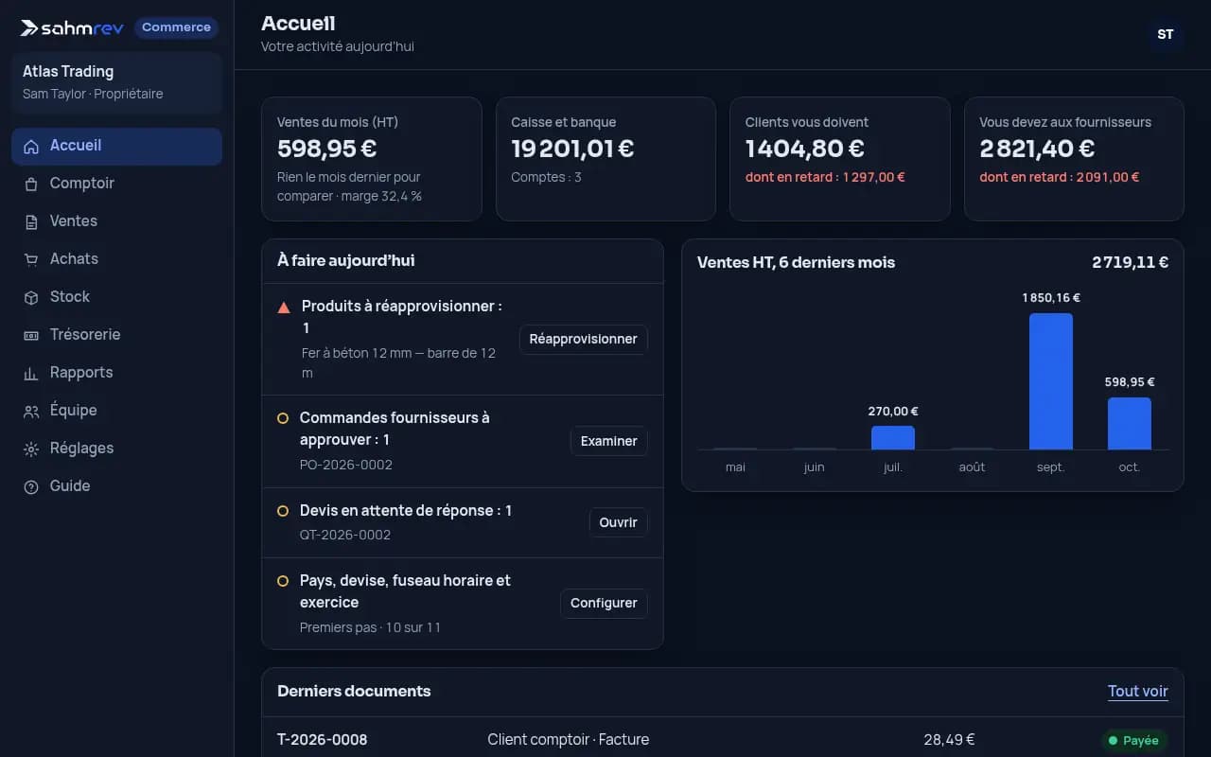Open the pending quote with Ouvrir

click(619, 522)
